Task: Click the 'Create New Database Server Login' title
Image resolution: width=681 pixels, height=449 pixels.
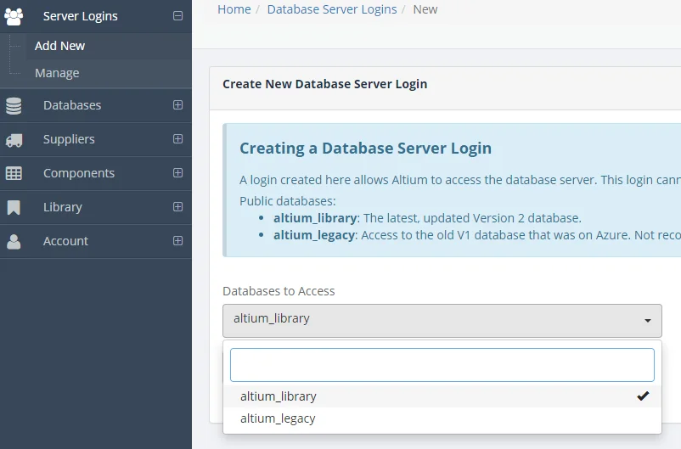Action: coord(325,84)
